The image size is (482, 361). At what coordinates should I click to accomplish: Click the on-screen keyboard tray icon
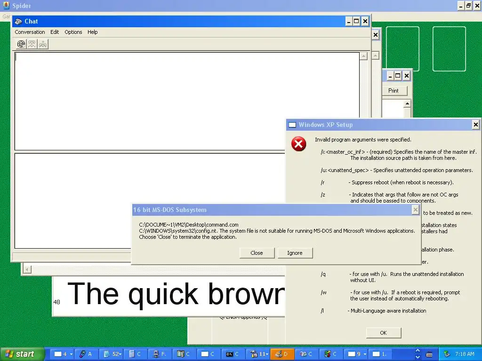click(x=429, y=354)
